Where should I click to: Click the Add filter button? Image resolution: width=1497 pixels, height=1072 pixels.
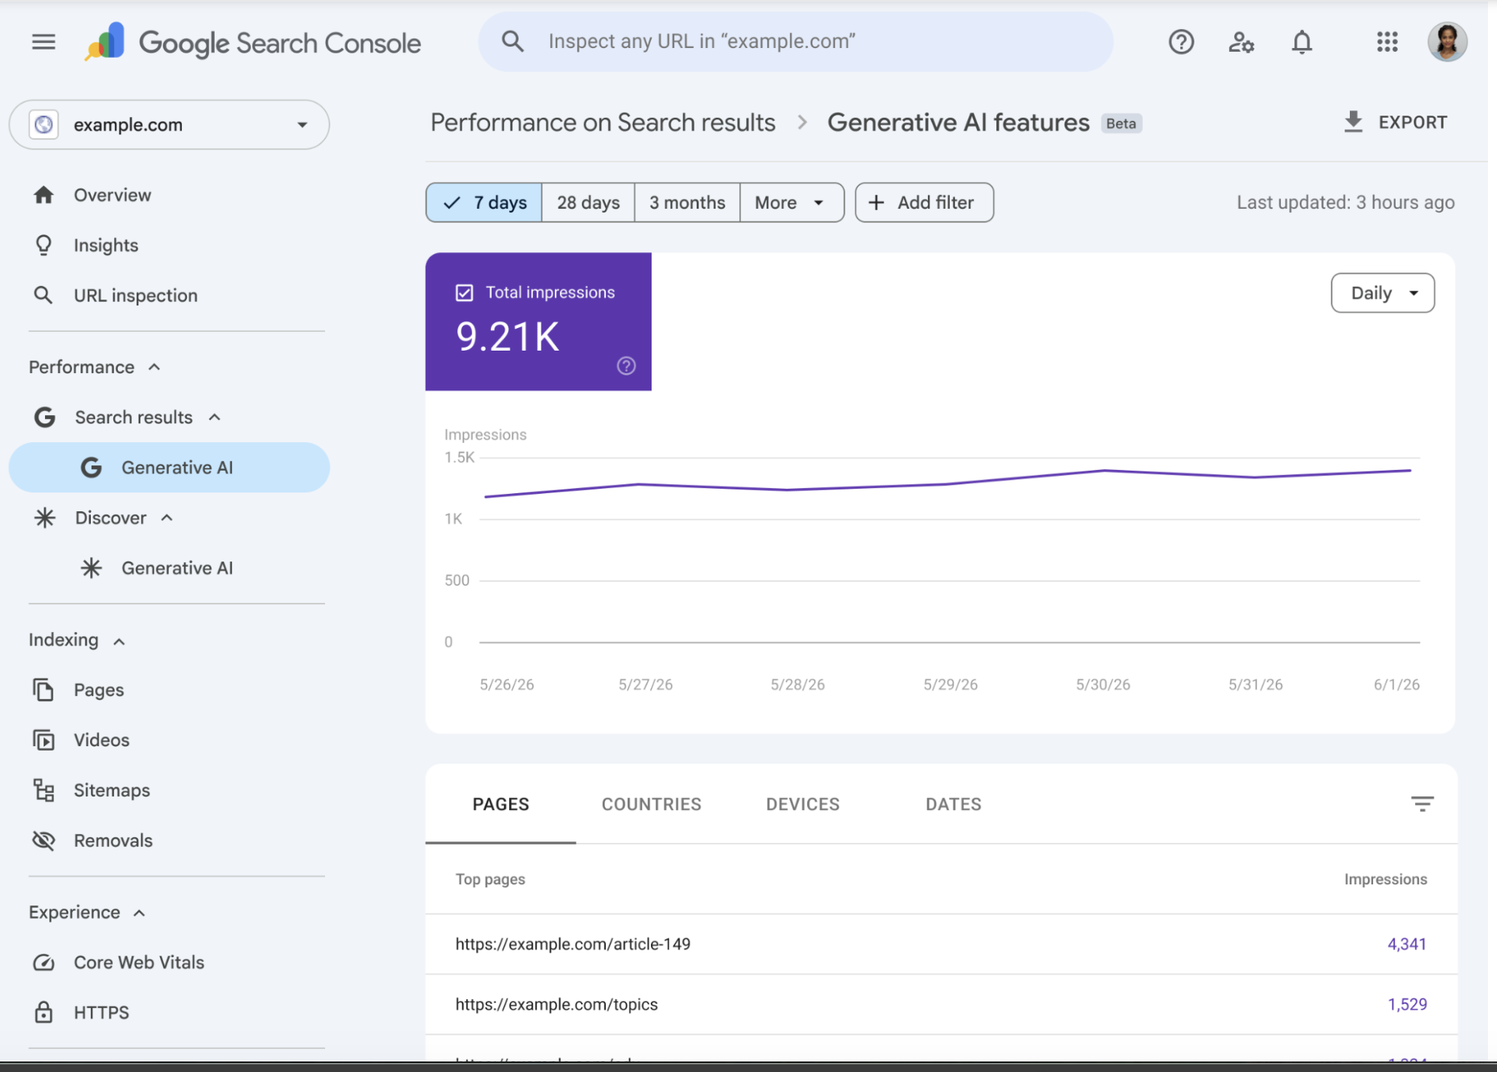924,203
